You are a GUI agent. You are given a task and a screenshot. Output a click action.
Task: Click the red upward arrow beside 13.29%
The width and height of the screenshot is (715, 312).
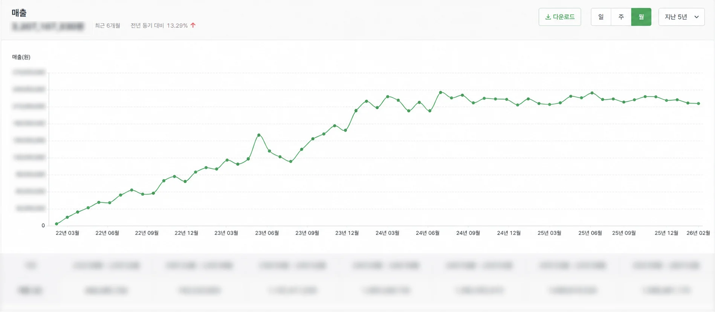(193, 25)
